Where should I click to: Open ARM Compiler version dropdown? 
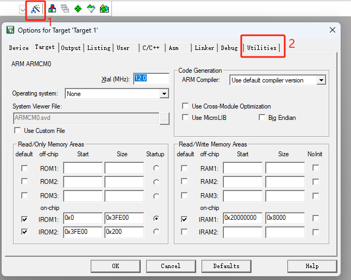click(322, 80)
